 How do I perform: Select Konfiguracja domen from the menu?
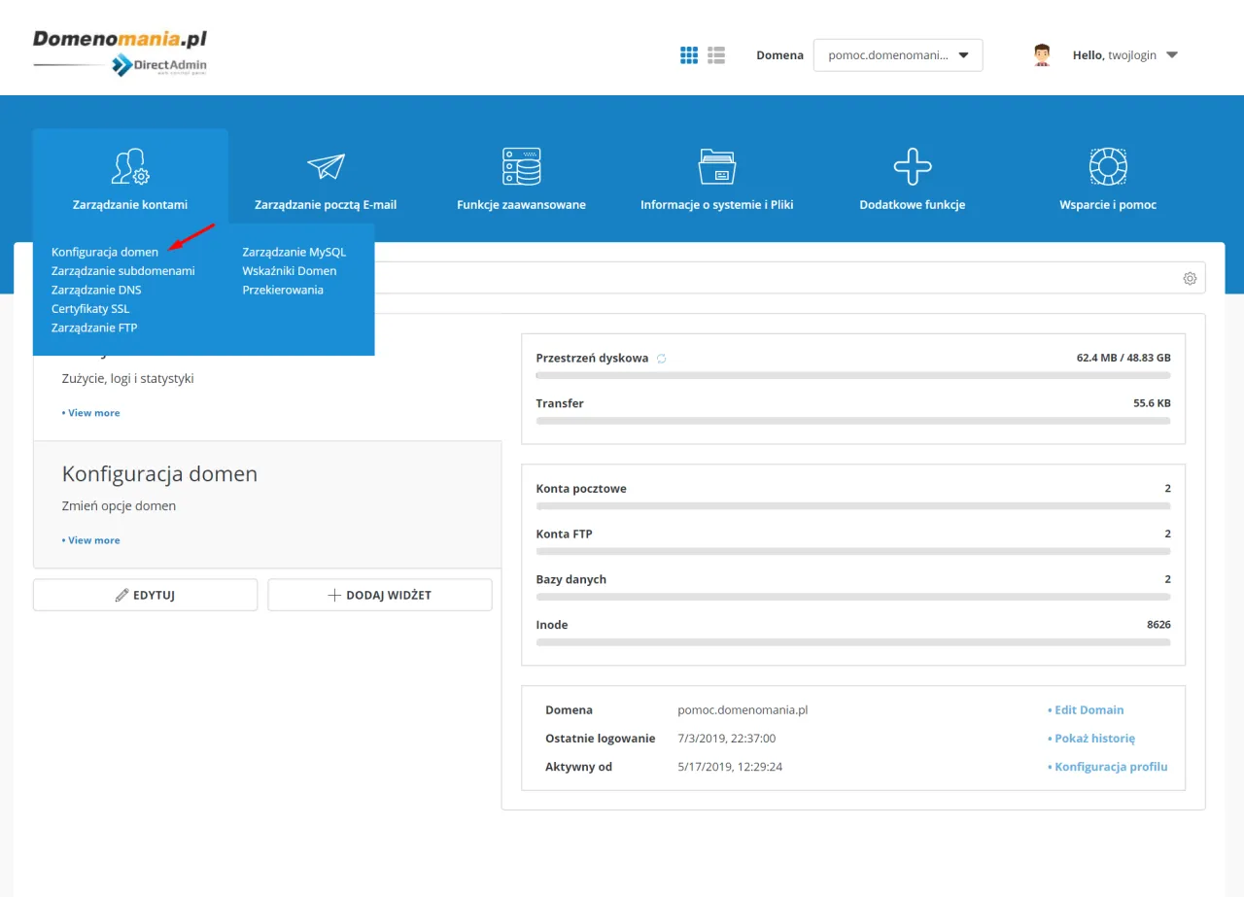coord(104,251)
